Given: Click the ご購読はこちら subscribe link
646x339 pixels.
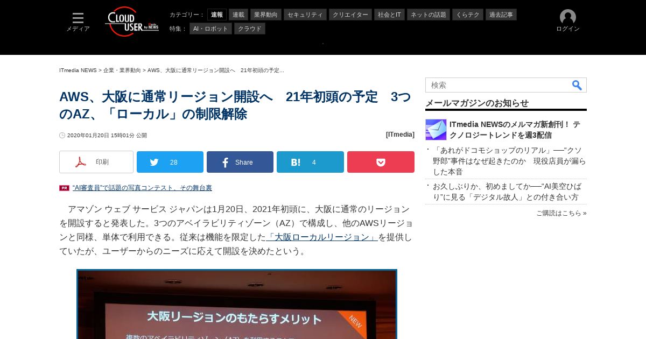Looking at the screenshot, I should click(561, 213).
